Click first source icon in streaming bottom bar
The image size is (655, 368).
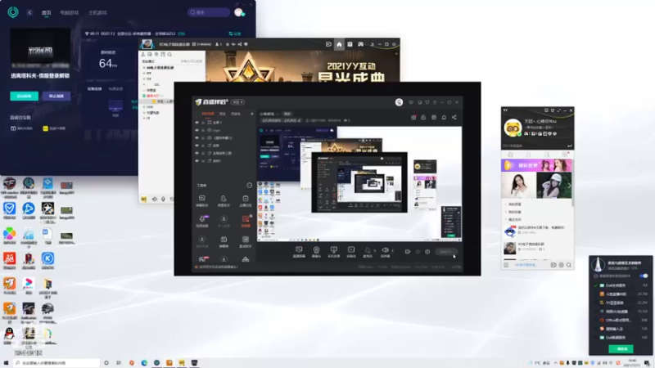click(x=299, y=251)
